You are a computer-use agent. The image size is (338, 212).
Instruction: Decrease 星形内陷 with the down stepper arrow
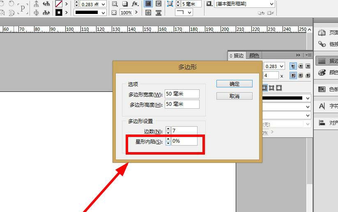point(168,143)
